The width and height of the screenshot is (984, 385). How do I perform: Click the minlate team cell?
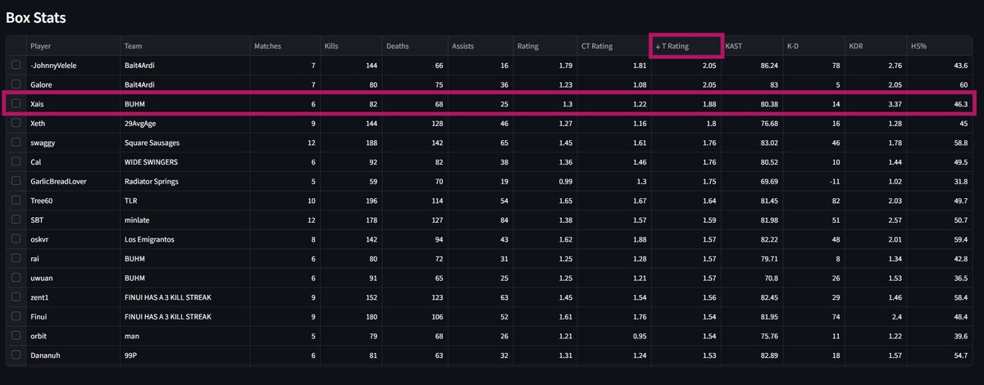click(x=184, y=220)
